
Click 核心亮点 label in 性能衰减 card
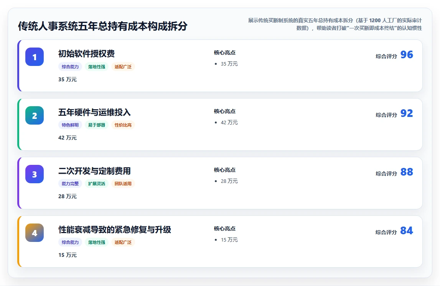click(224, 228)
